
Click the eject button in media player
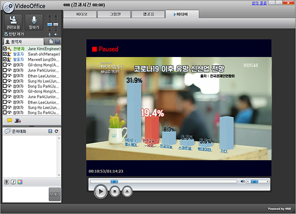[x=127, y=191]
